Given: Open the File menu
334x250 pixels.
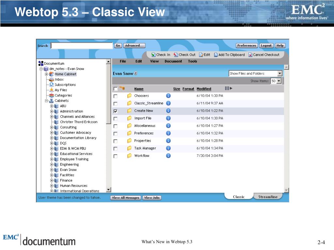Looking at the screenshot, I should (123, 61).
